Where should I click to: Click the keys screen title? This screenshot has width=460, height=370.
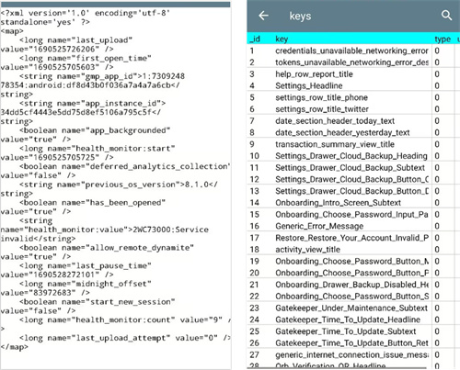tap(300, 17)
